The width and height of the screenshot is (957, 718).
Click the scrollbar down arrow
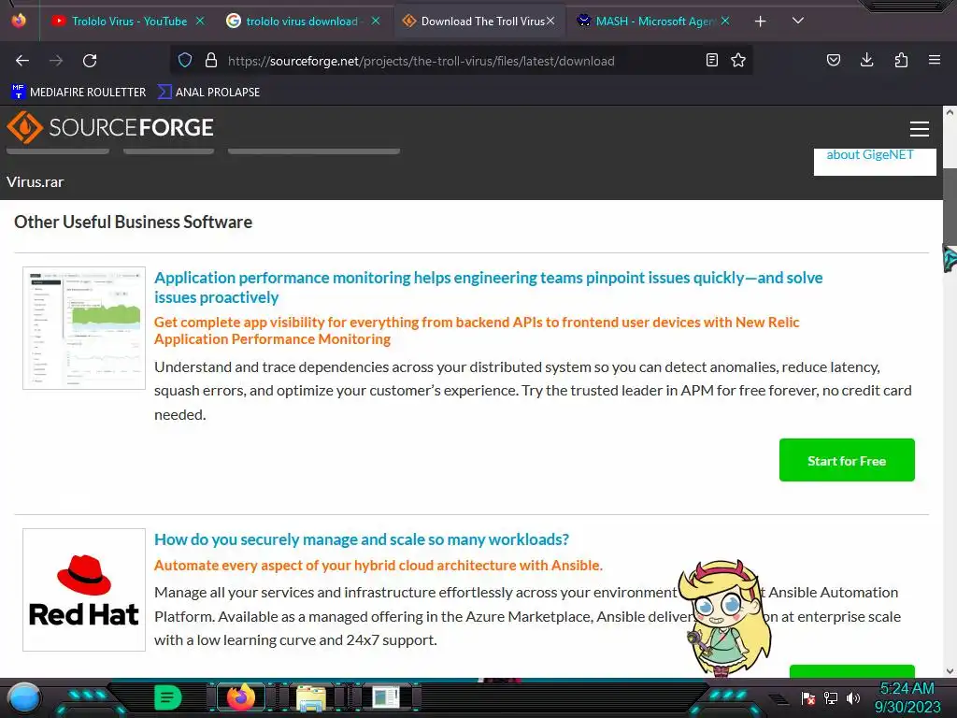click(x=950, y=670)
